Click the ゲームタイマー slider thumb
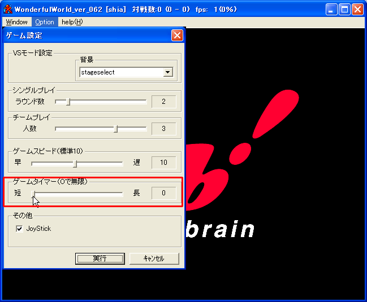Image resolution: width=367 pixels, height=302 pixels. tap(33, 194)
